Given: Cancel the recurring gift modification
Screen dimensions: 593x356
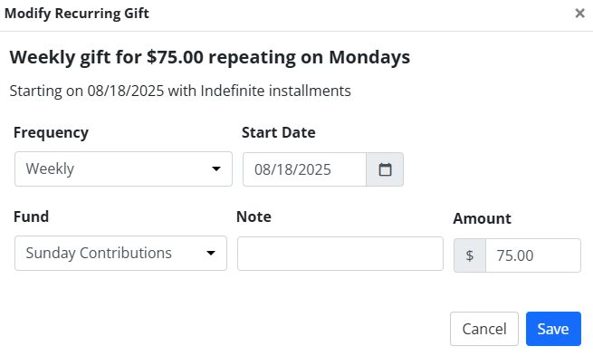Looking at the screenshot, I should coord(484,329).
